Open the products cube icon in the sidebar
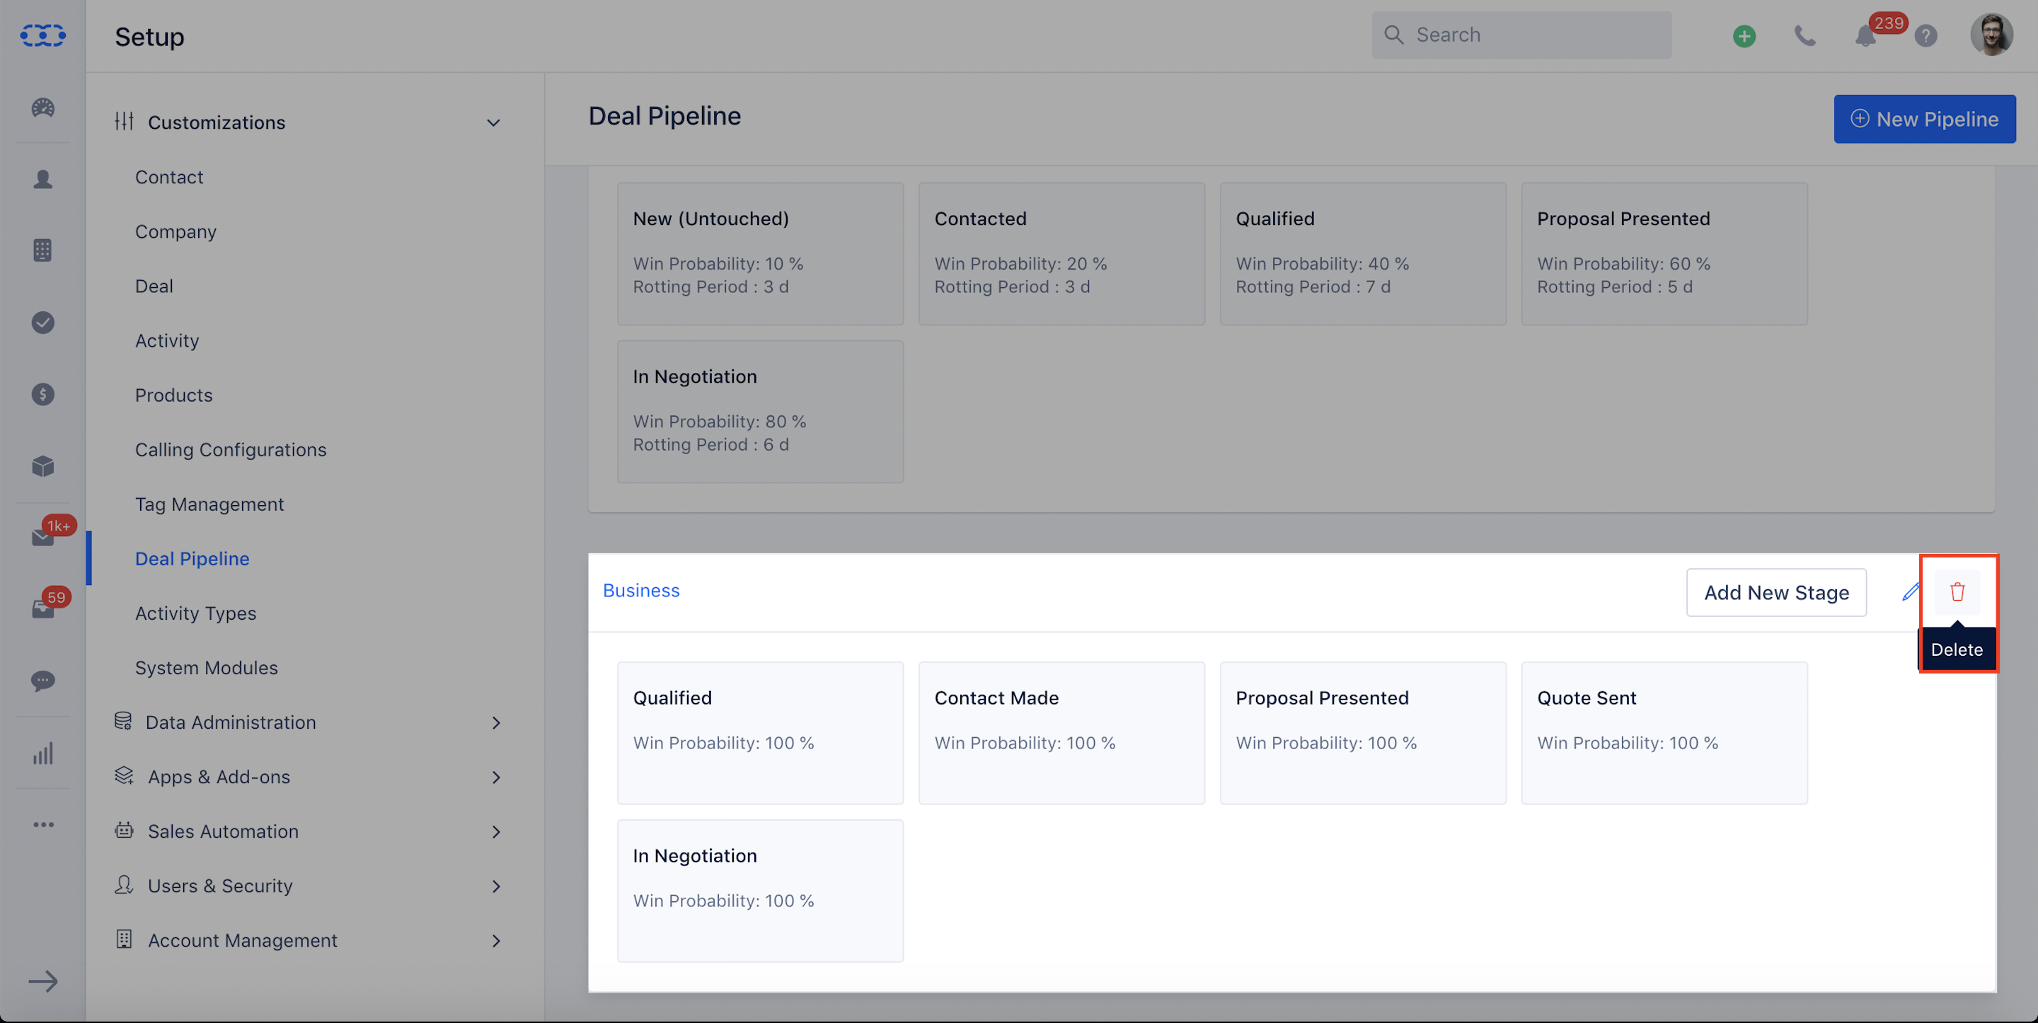The height and width of the screenshot is (1023, 2038). 42,466
